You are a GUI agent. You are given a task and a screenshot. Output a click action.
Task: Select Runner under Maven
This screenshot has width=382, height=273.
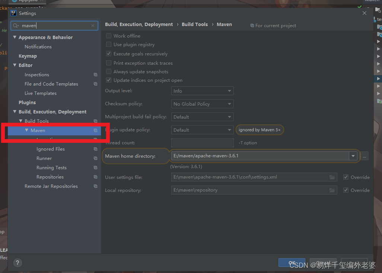44,158
